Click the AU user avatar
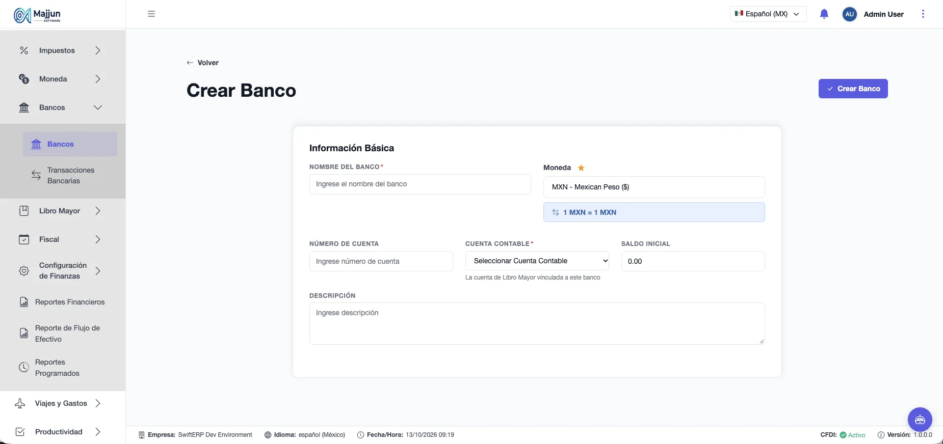The width and height of the screenshot is (943, 444). click(x=849, y=14)
